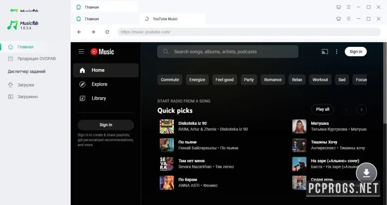The width and height of the screenshot is (387, 205).
Task: Open the three-dot settings menu
Action: [336, 52]
